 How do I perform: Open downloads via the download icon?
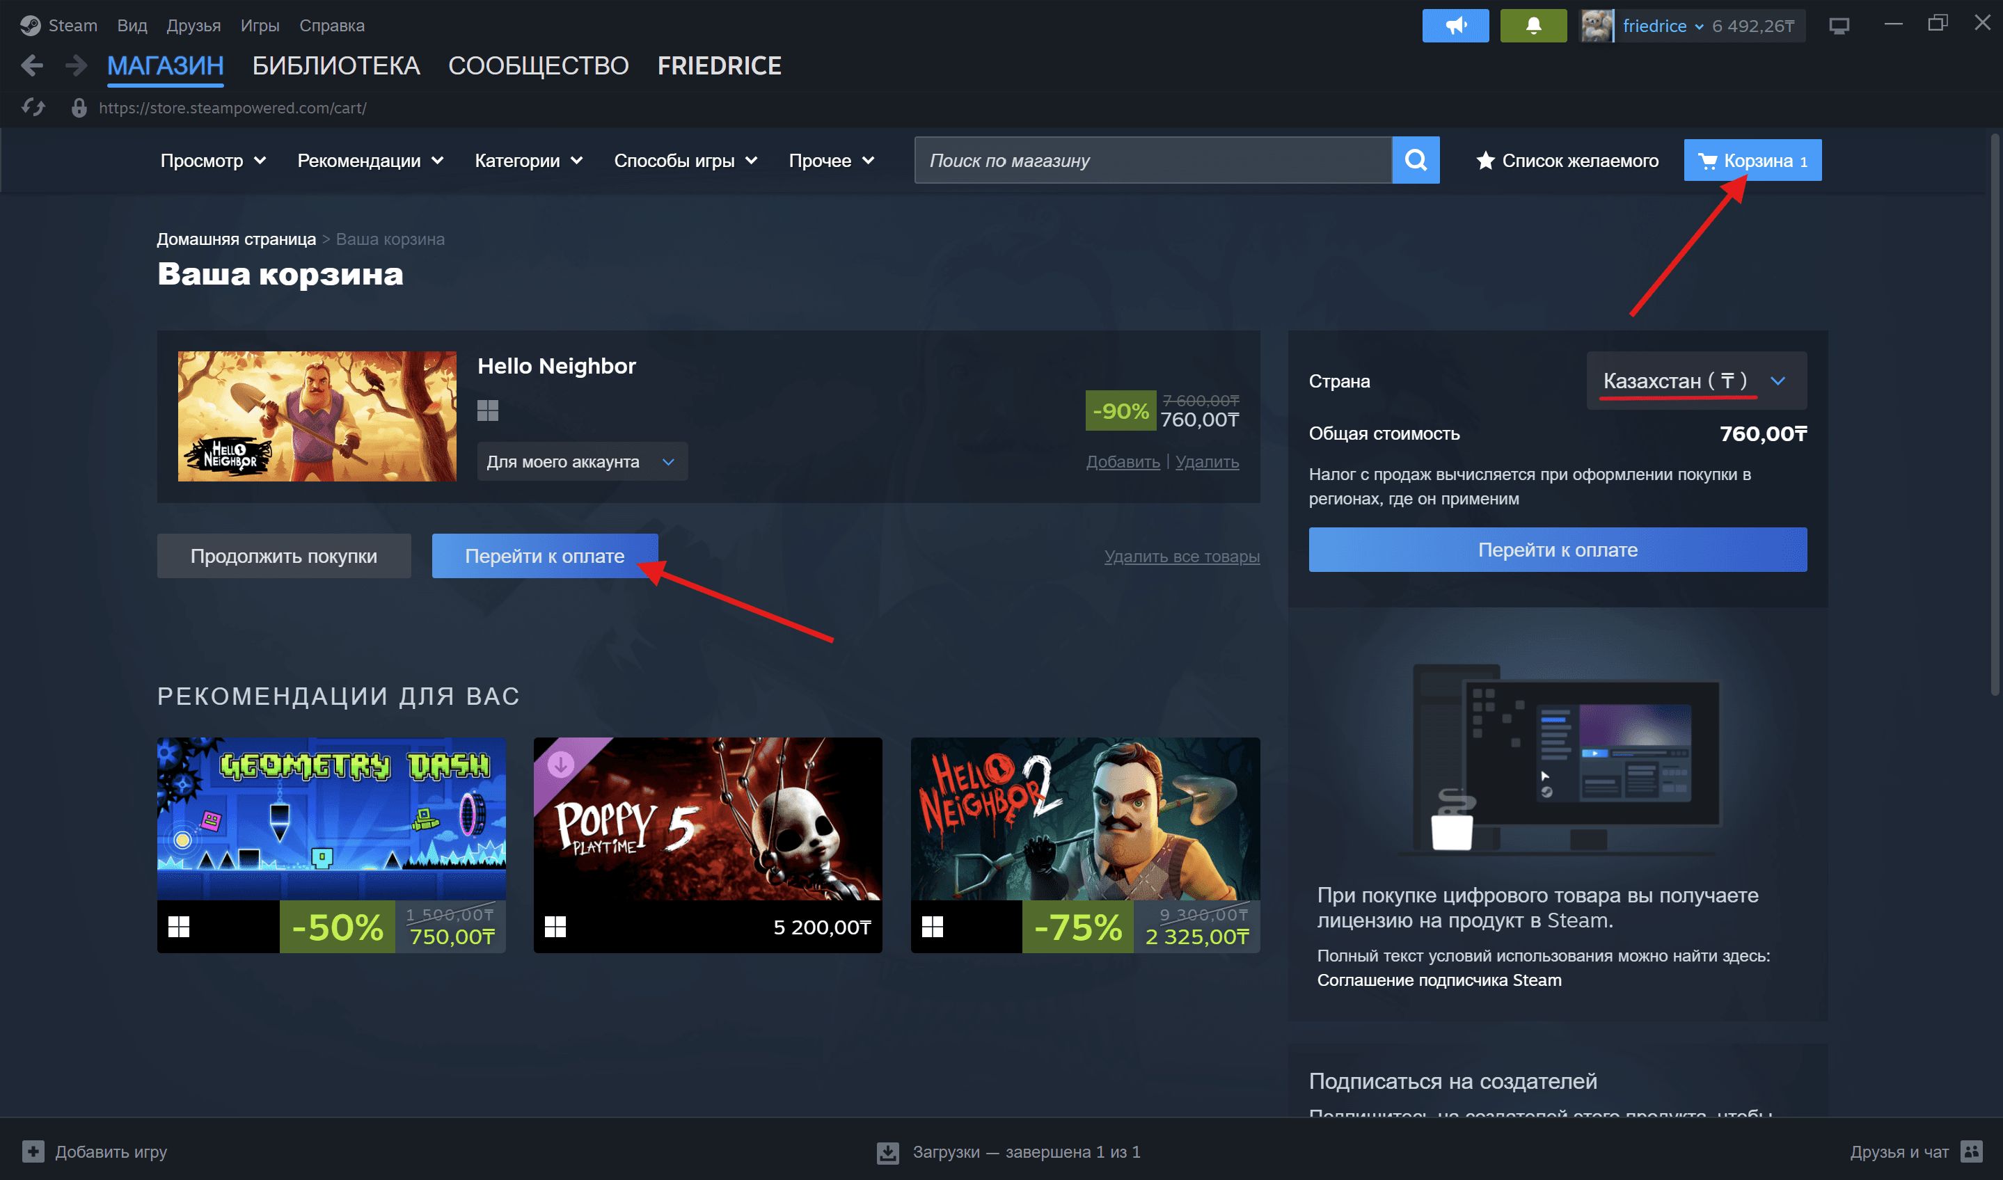tap(887, 1151)
